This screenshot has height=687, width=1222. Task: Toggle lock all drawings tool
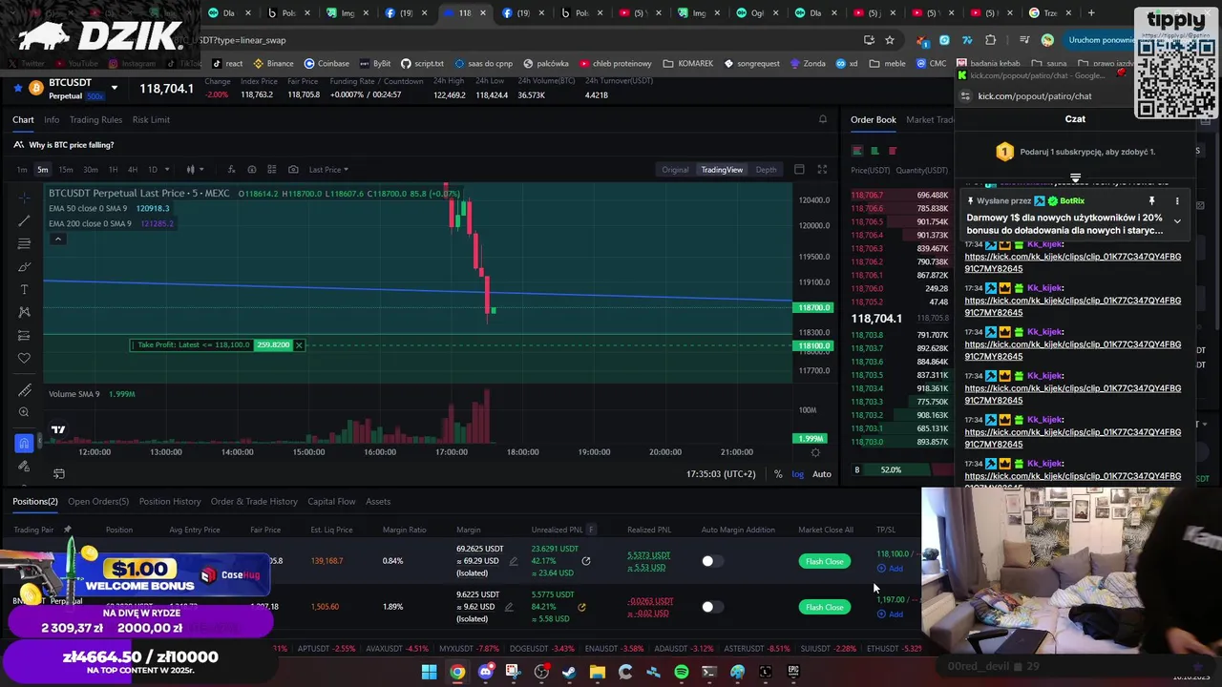click(24, 467)
